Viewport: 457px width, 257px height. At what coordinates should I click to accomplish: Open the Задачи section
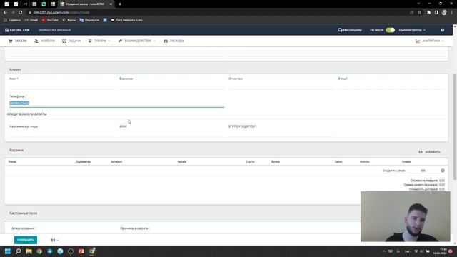(x=71, y=41)
